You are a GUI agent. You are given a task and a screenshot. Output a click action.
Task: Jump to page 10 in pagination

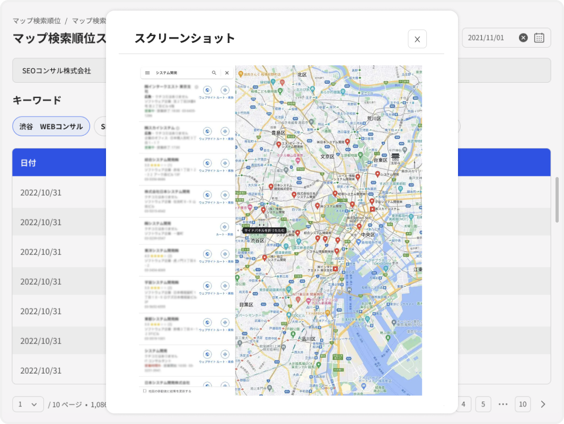click(523, 404)
